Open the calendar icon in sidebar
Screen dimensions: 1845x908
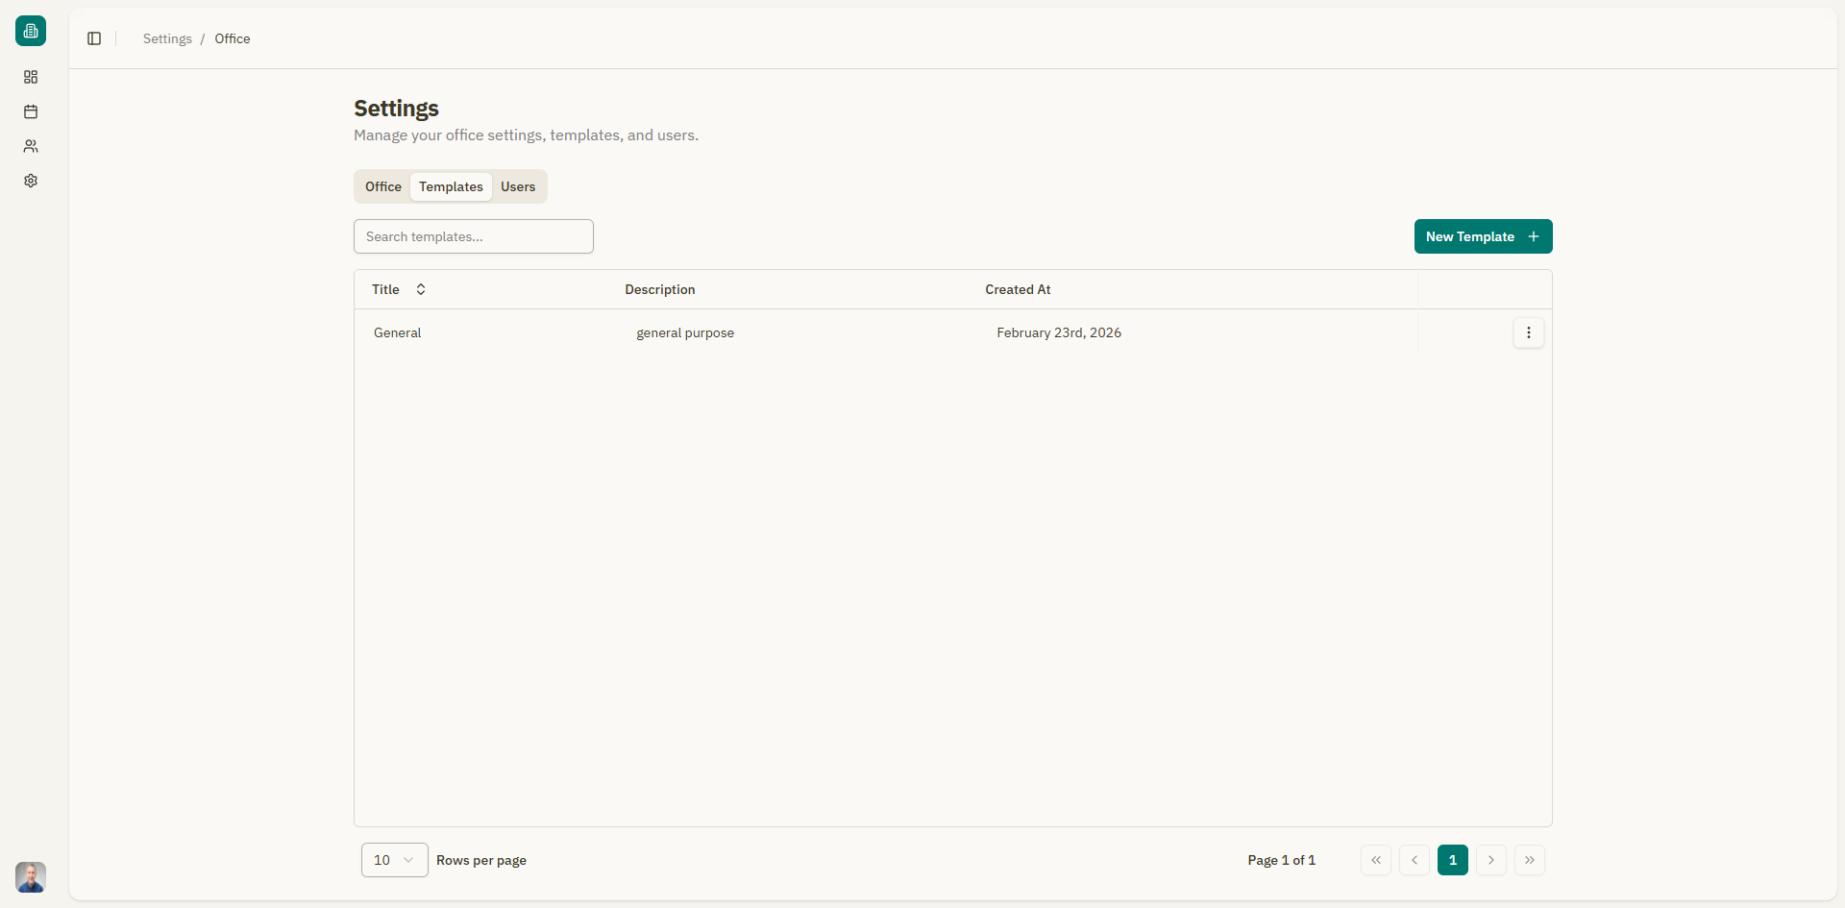[x=31, y=111]
